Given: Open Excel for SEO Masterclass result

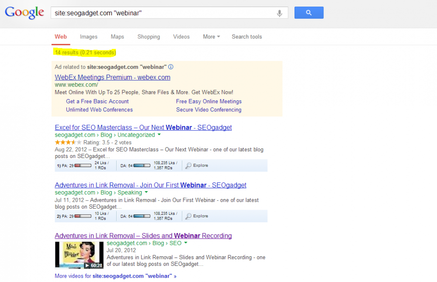Looking at the screenshot, I should click(143, 127).
